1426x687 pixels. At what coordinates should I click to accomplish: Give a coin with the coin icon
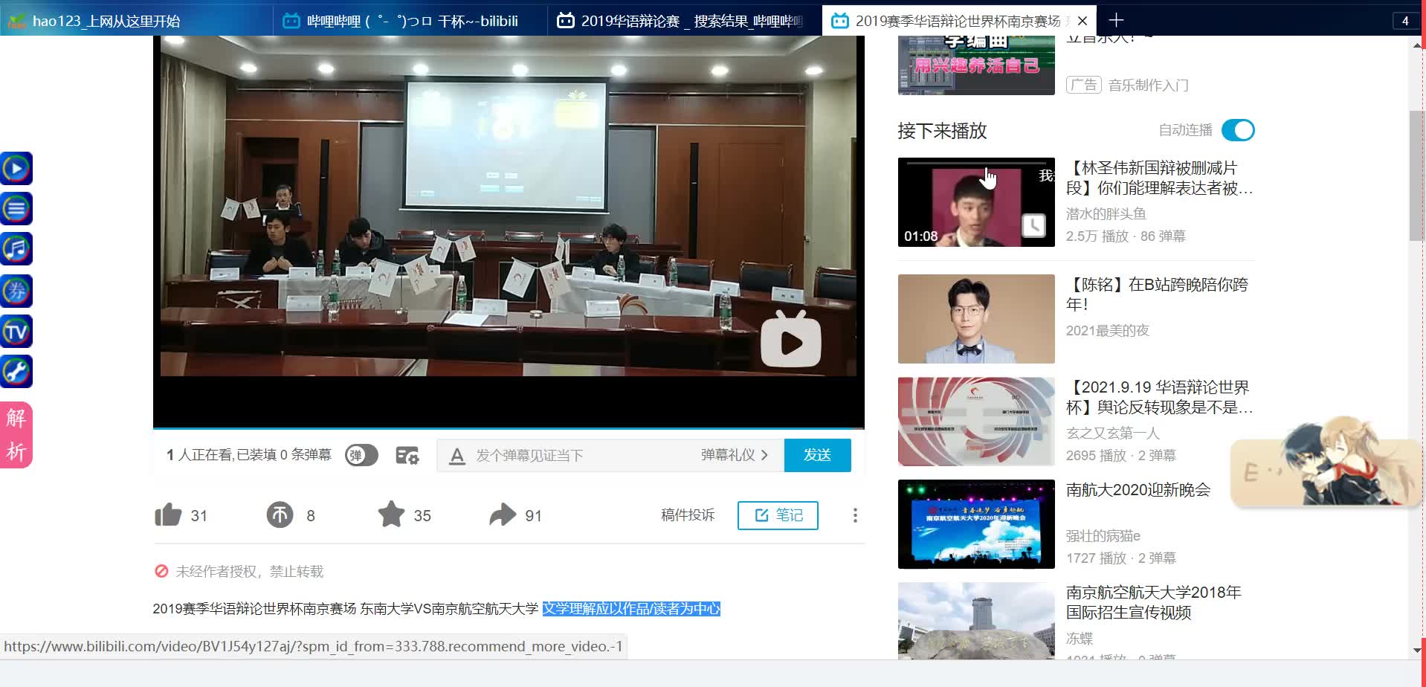280,515
